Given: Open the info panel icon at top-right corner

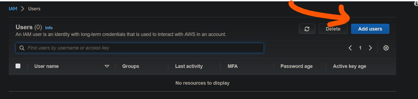Looking at the screenshot, I should 416,4.
